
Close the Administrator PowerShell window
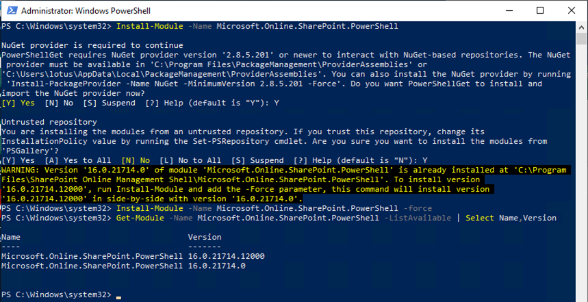click(x=571, y=10)
